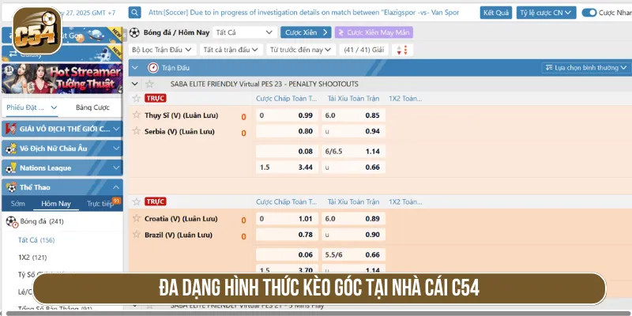Click the clock icon in Trận Đấu header

pos(153,68)
